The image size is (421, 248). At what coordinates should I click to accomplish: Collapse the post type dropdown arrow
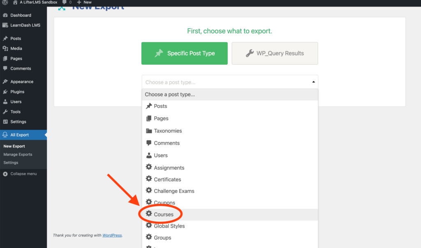click(313, 82)
